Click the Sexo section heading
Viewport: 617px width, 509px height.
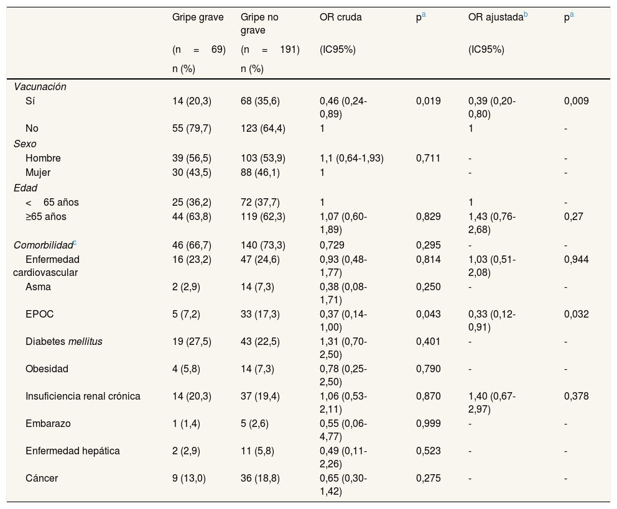(x=26, y=144)
